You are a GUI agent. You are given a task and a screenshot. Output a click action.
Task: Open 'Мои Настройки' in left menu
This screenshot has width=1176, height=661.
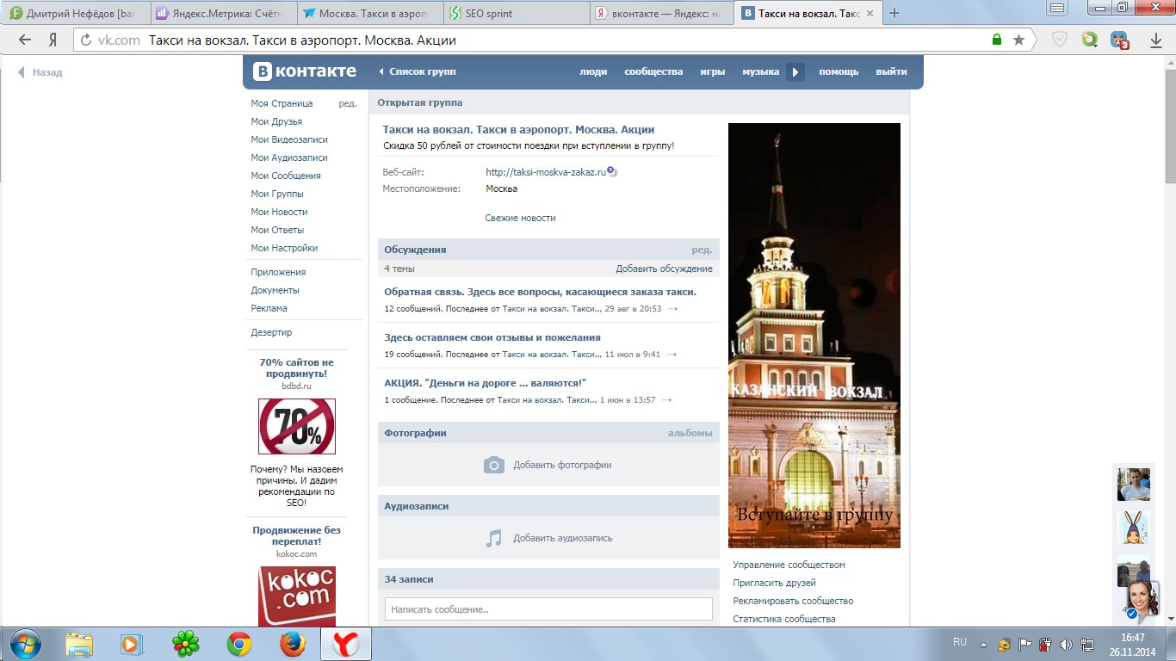pyautogui.click(x=284, y=248)
